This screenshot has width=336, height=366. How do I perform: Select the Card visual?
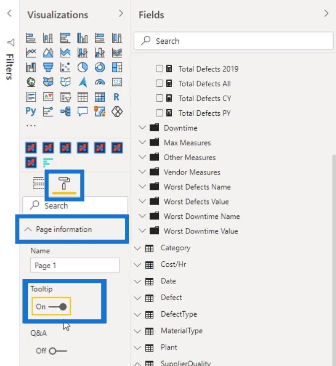point(117,82)
